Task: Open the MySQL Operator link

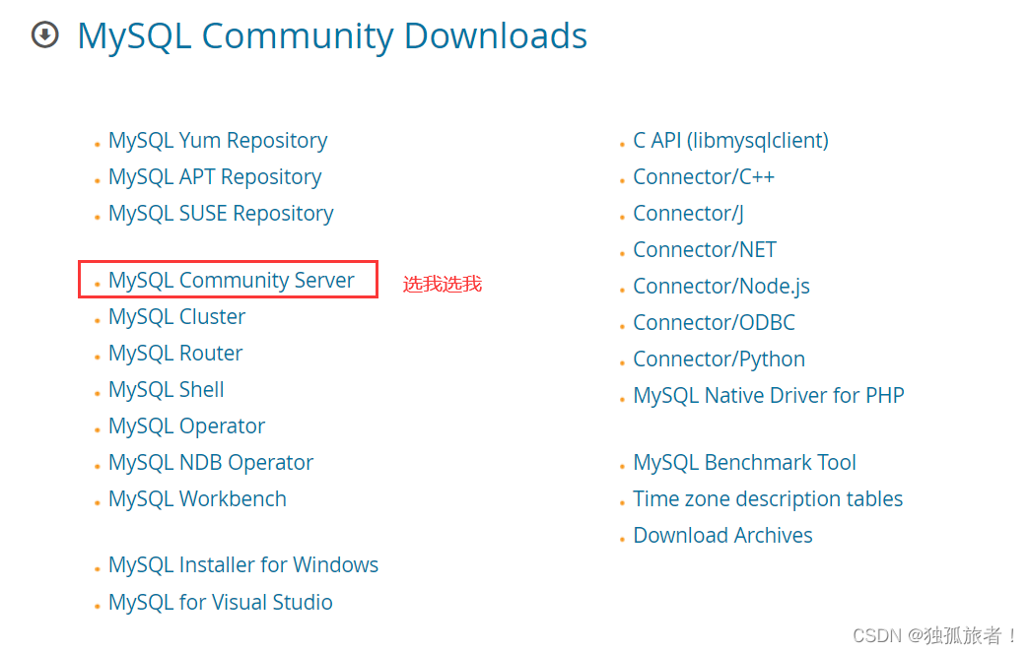Action: coord(187,427)
